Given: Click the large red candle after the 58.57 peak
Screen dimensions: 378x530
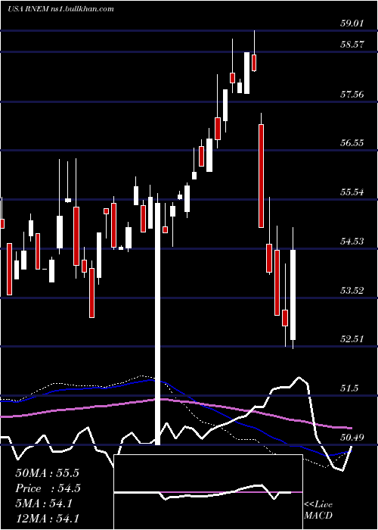Looking at the screenshot, I should point(262,176).
